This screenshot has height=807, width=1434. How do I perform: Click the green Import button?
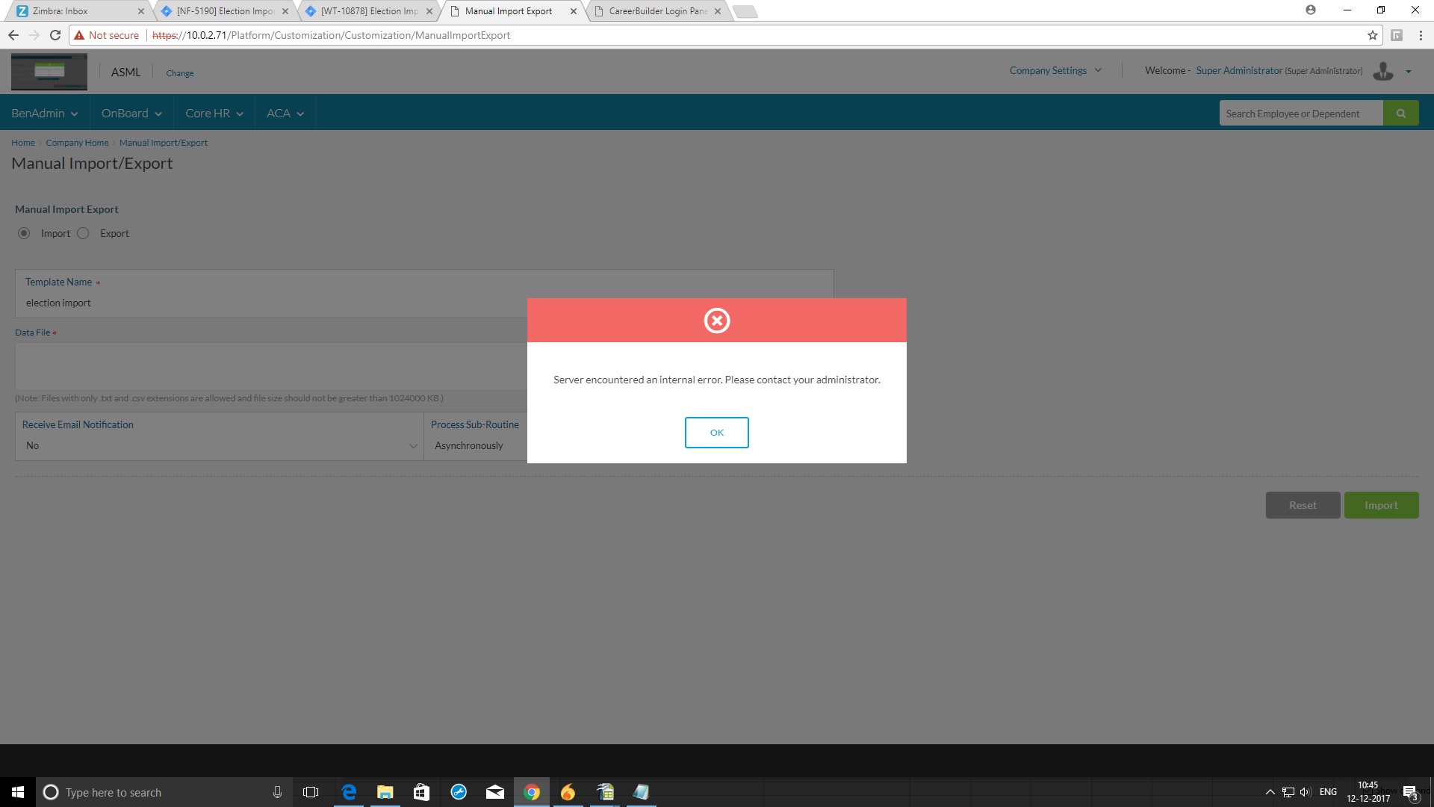tap(1380, 505)
